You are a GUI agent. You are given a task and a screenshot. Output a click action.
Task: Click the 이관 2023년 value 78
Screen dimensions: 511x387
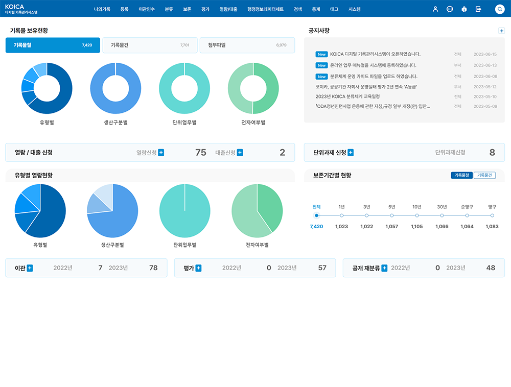pos(153,268)
